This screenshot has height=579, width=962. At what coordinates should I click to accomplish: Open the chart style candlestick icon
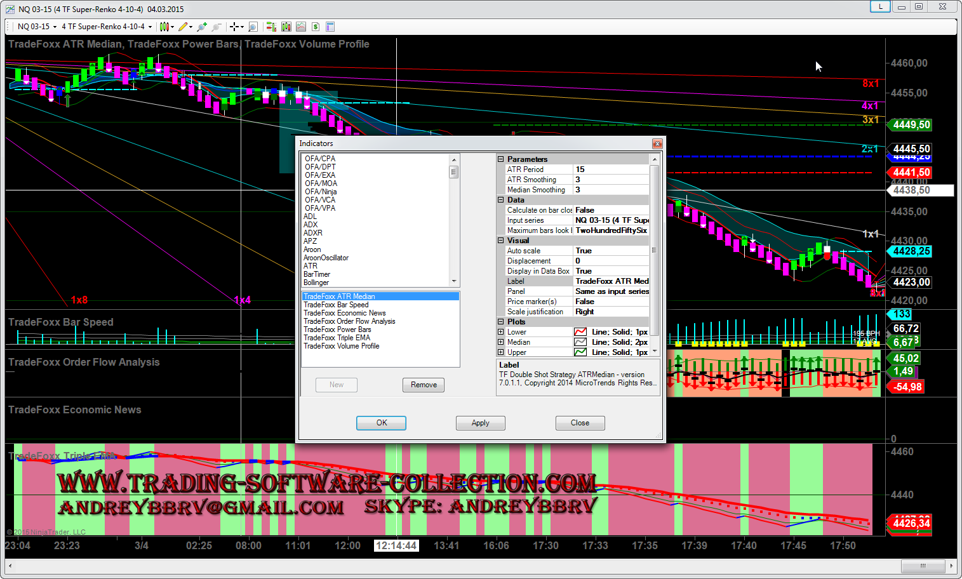(x=164, y=27)
